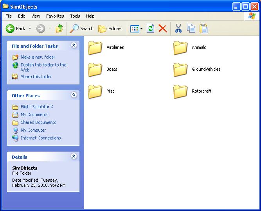Click the Flight Simulator X link
Viewport: 261px width, 211px height.
[37, 107]
